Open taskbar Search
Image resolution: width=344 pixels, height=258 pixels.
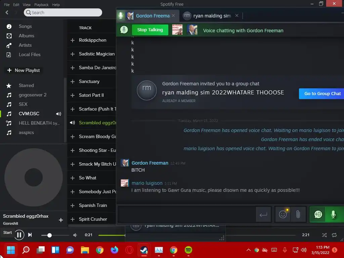[26, 250]
